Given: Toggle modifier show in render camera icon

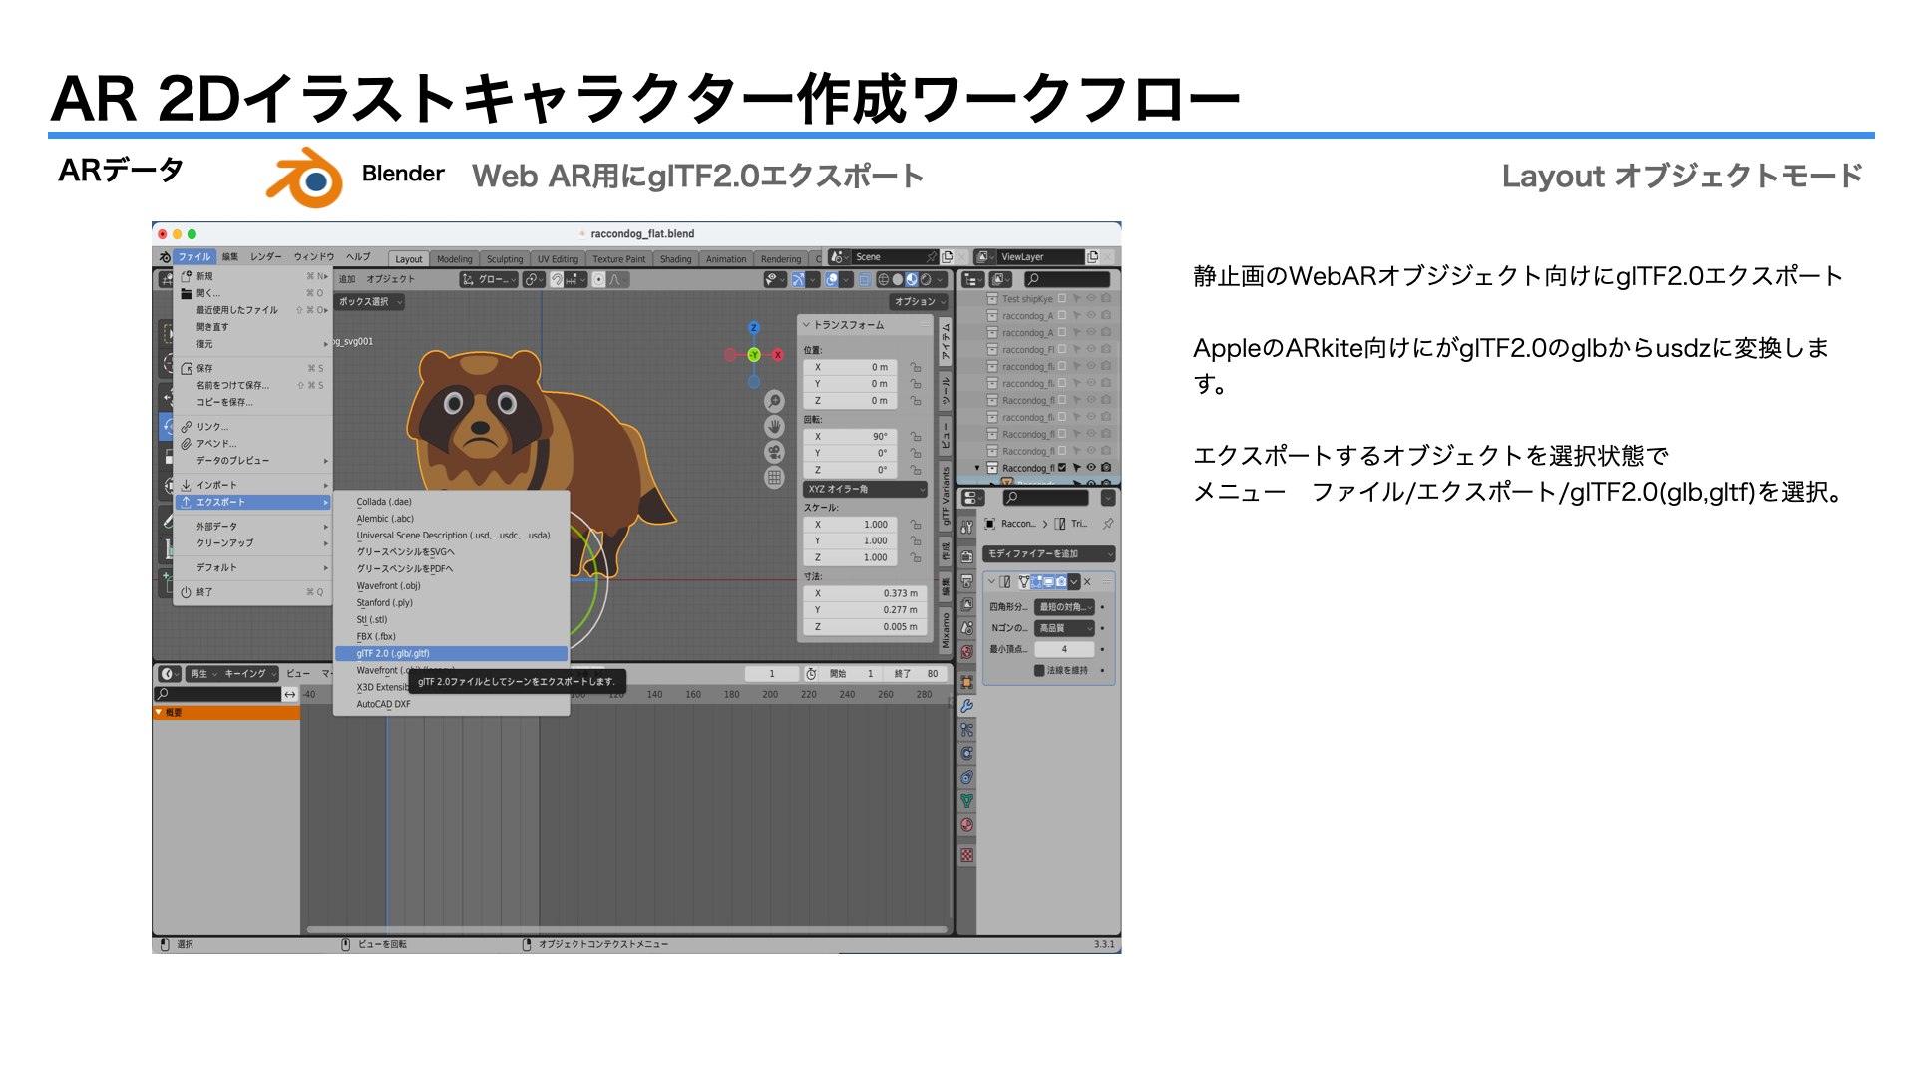Looking at the screenshot, I should 1061,582.
